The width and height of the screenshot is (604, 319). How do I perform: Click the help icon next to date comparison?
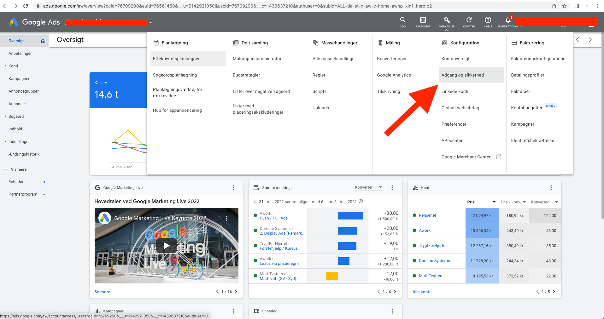(361, 202)
